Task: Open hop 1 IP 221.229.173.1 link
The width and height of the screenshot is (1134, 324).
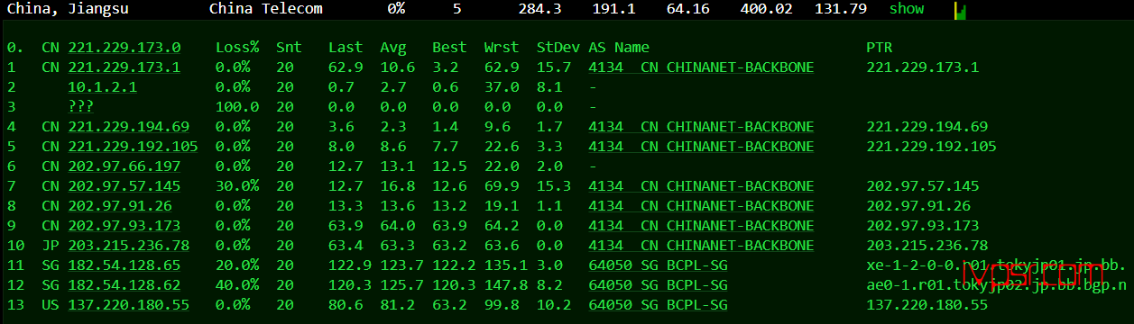Action: (124, 67)
